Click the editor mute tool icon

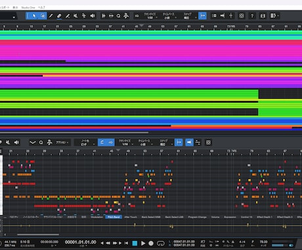[x=8, y=143]
